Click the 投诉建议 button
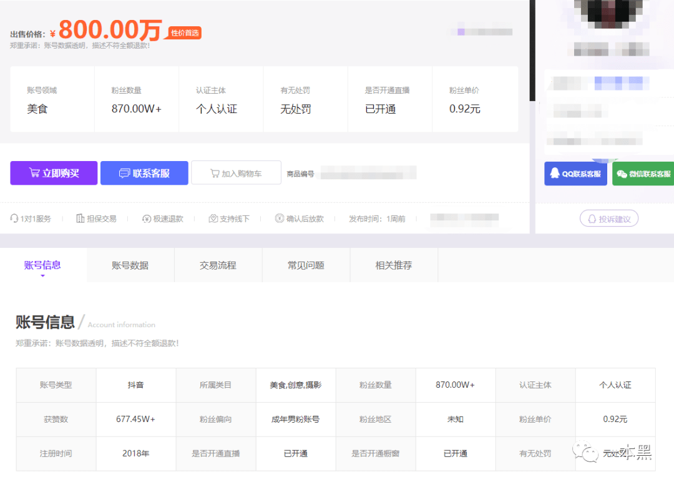 point(608,219)
